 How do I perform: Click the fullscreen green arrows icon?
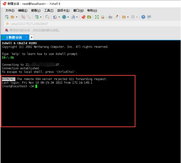coord(97,17)
